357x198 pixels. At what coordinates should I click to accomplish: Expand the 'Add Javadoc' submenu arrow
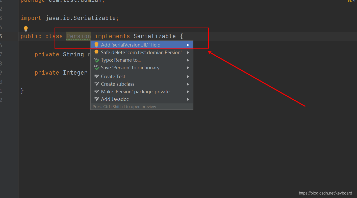(x=188, y=99)
